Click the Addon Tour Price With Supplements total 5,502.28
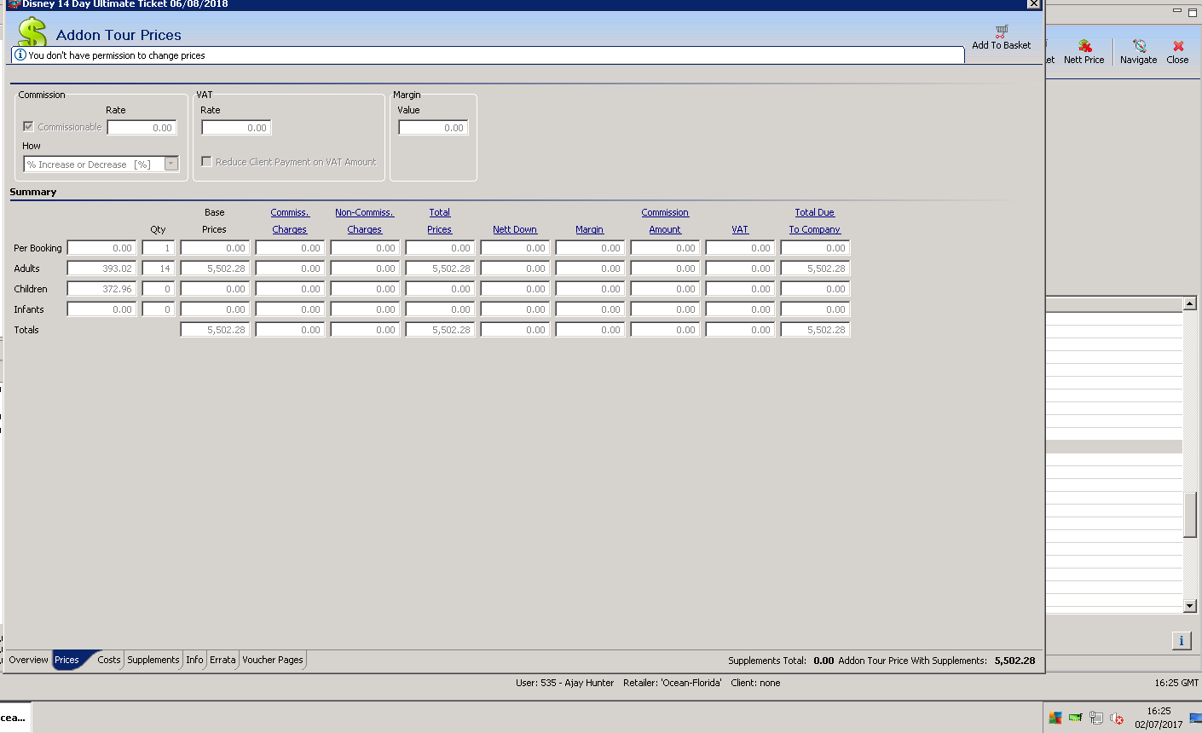 (x=1014, y=661)
